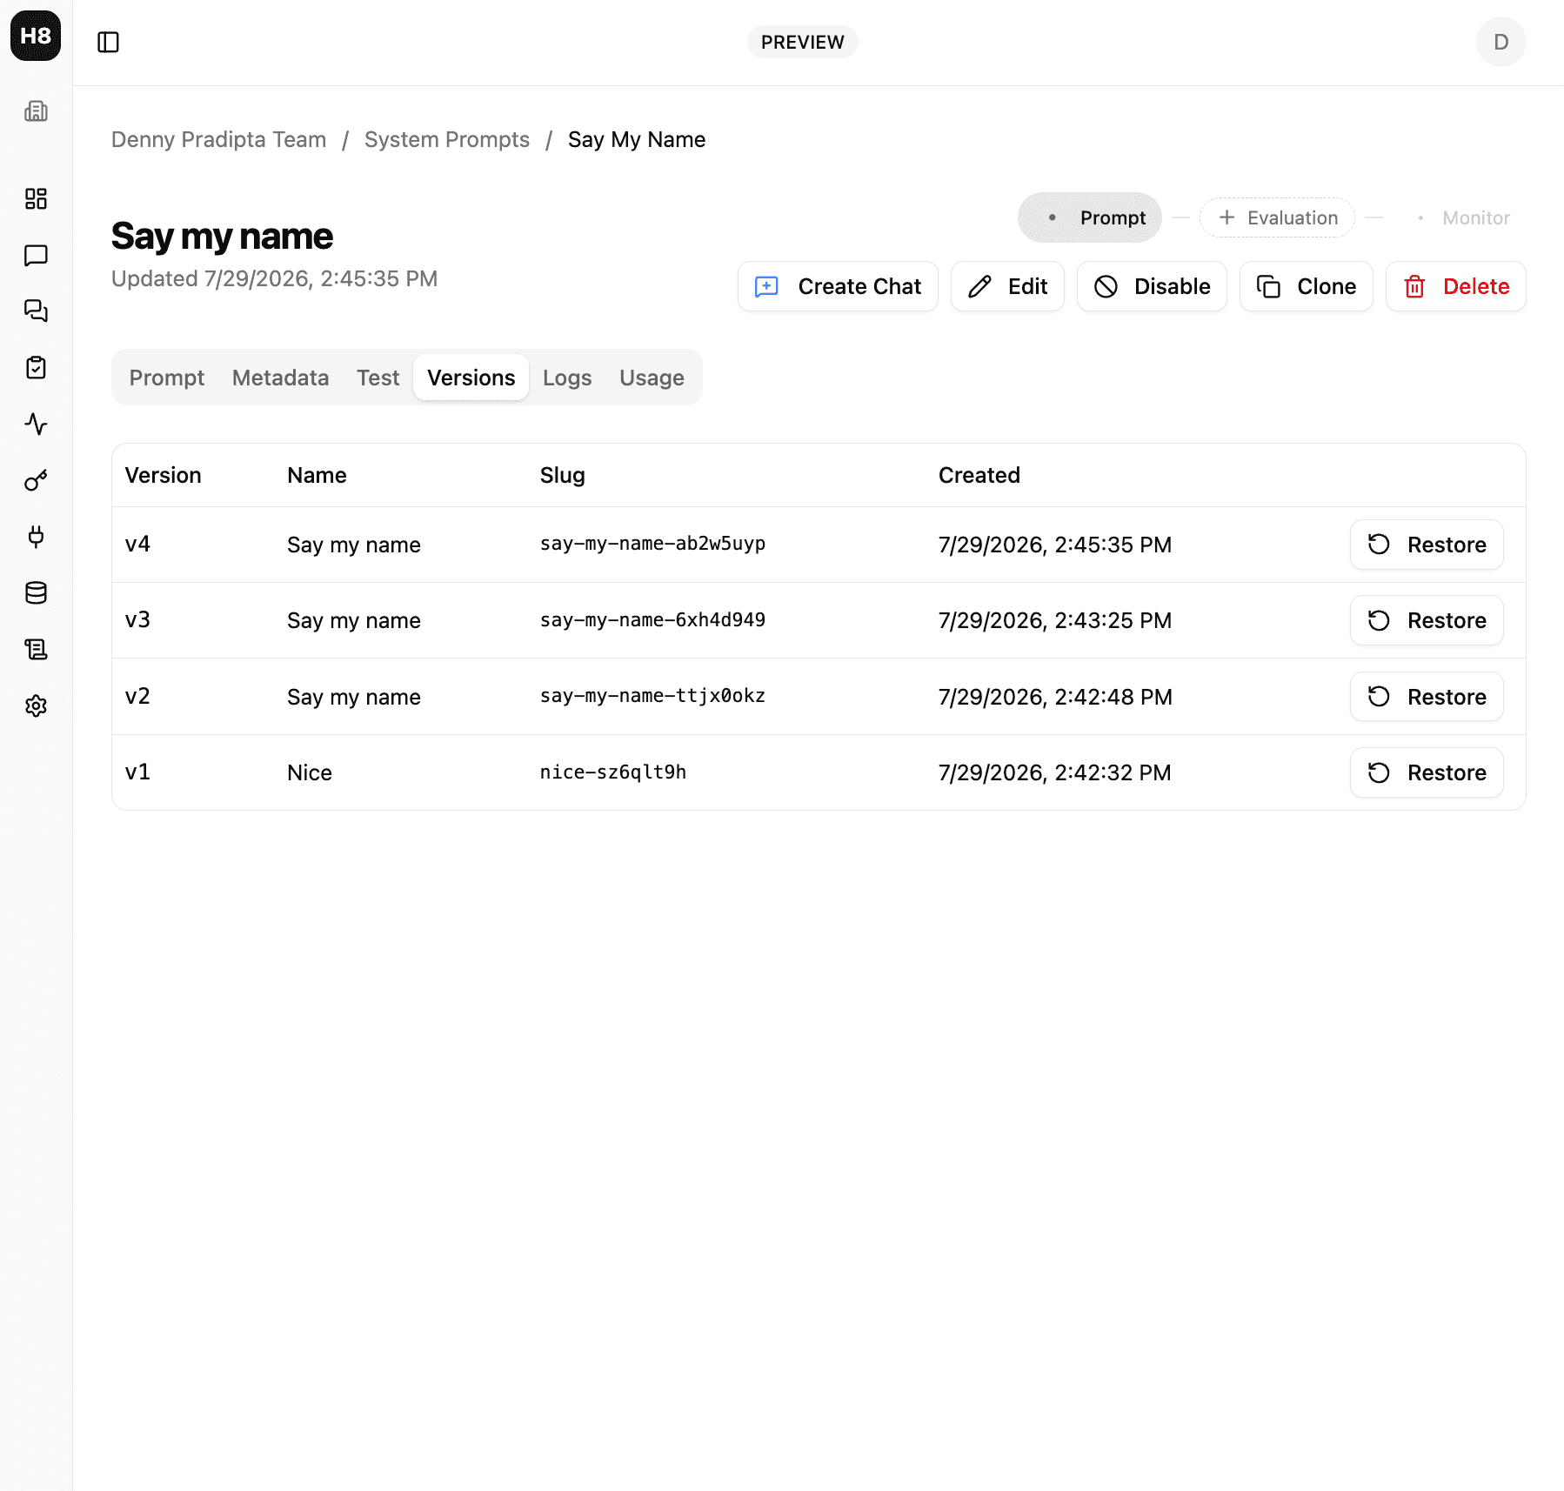Restore version v4
Image resolution: width=1564 pixels, height=1491 pixels.
[1427, 545]
